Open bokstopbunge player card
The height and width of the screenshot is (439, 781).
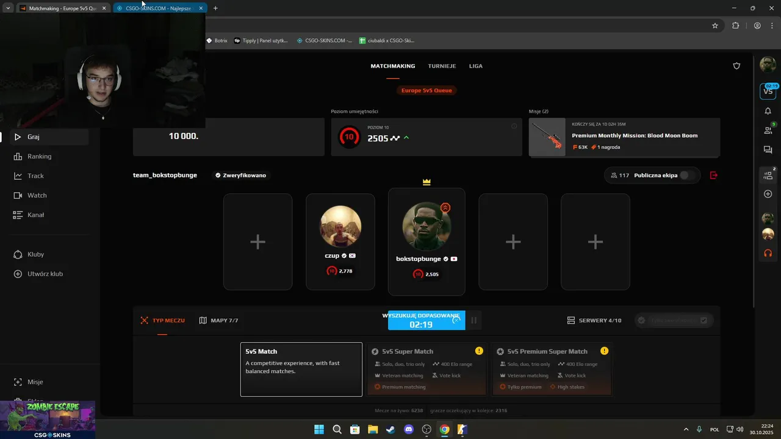click(x=426, y=241)
